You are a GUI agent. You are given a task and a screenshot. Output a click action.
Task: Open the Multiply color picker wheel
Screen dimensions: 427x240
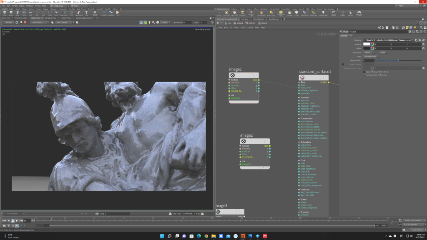tap(372, 44)
